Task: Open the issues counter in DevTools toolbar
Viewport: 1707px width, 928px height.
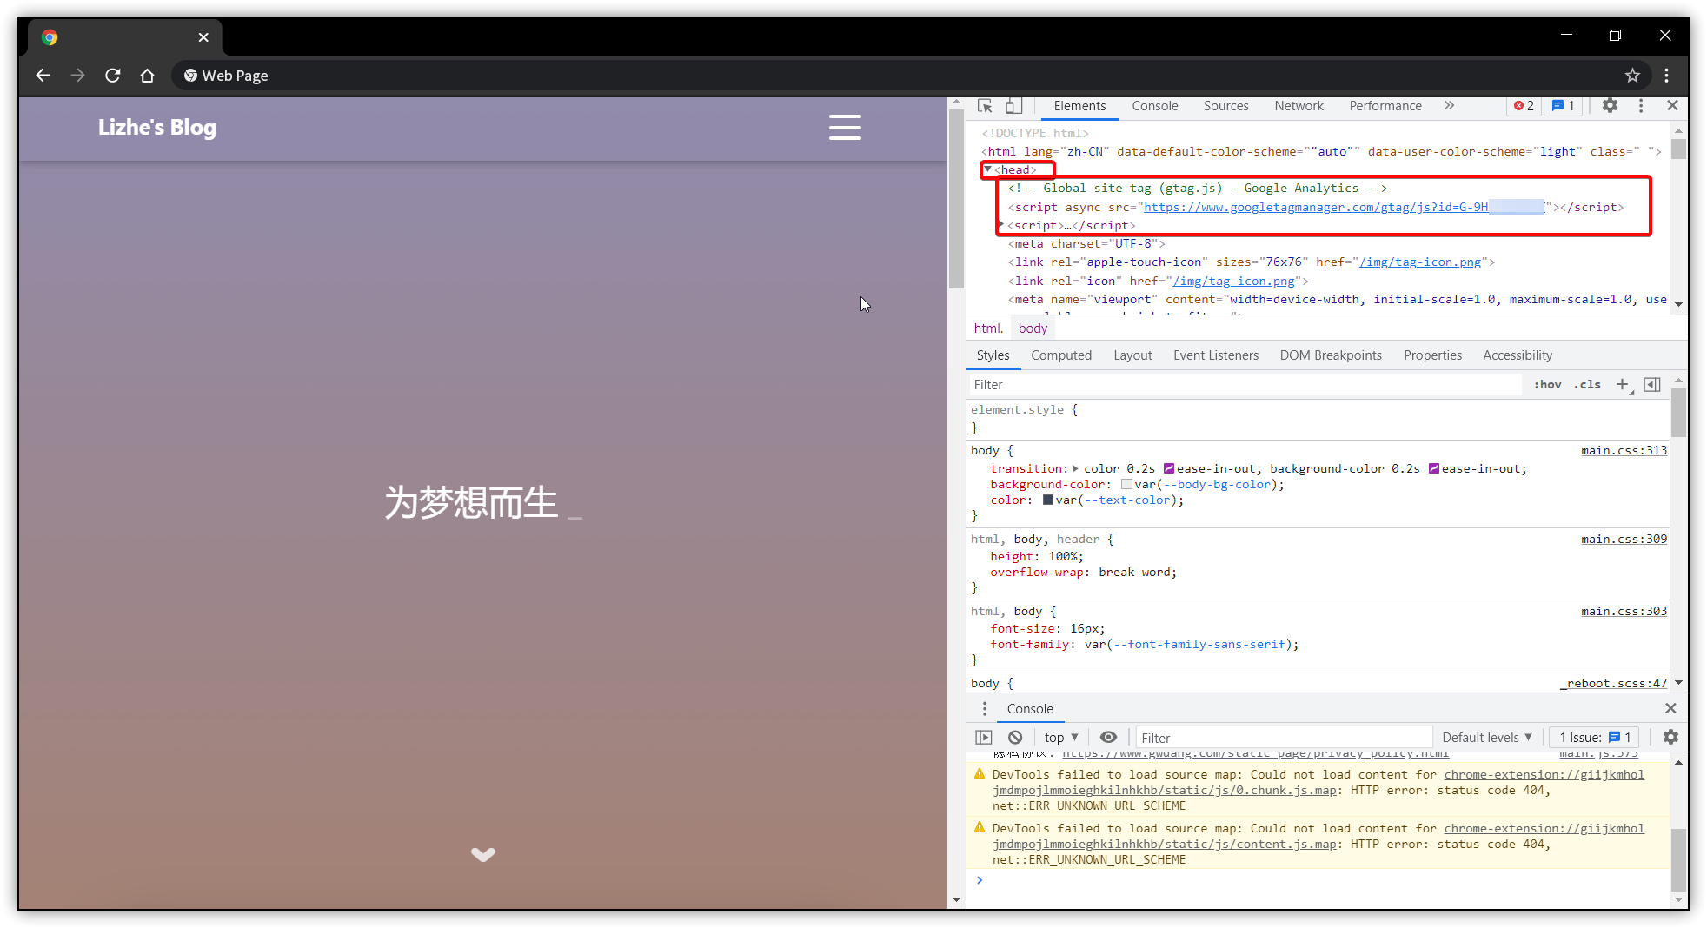Action: (1564, 106)
